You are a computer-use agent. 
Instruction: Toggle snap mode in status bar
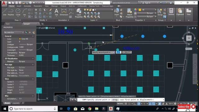tap(129, 104)
